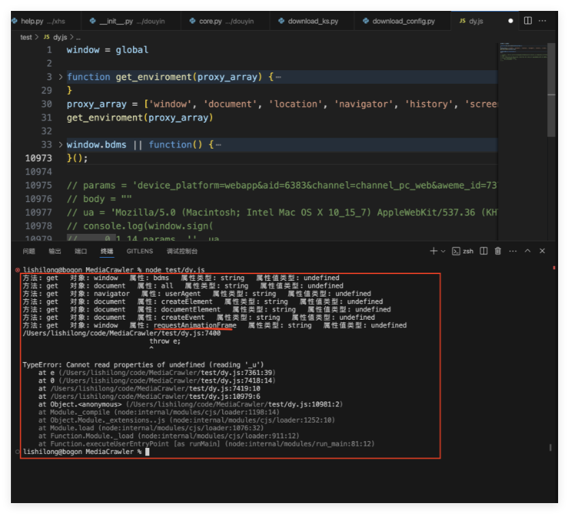
Task: Click the fold ellipsis after function() brace
Action: (218, 145)
